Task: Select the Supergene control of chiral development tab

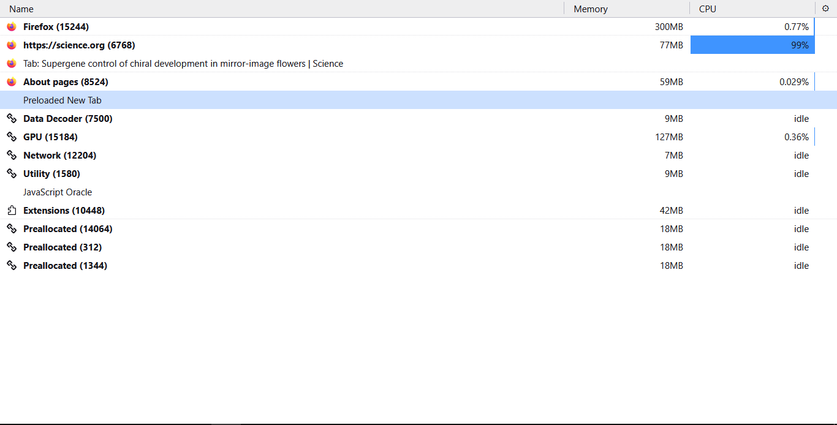Action: [x=183, y=64]
